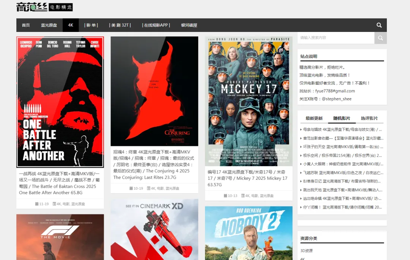This screenshot has width=410, height=260.
Task: Click the text 顶级蓝光电影，发烧级品质！
Action: coord(325,75)
